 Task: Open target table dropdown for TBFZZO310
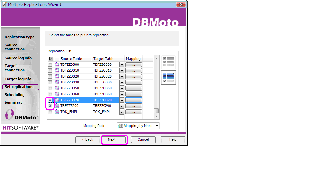point(122,71)
